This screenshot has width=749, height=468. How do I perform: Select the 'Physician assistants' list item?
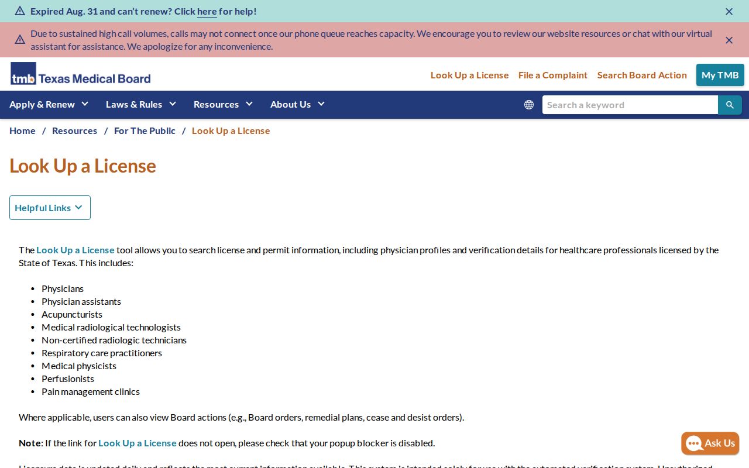(x=81, y=301)
